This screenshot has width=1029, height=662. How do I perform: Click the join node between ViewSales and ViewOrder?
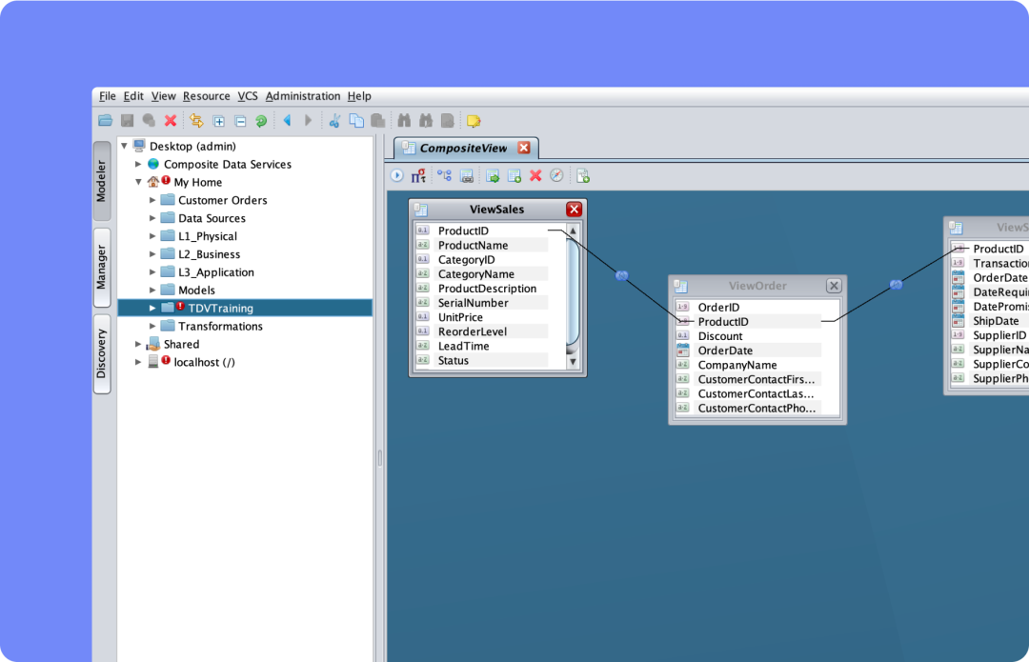click(621, 275)
